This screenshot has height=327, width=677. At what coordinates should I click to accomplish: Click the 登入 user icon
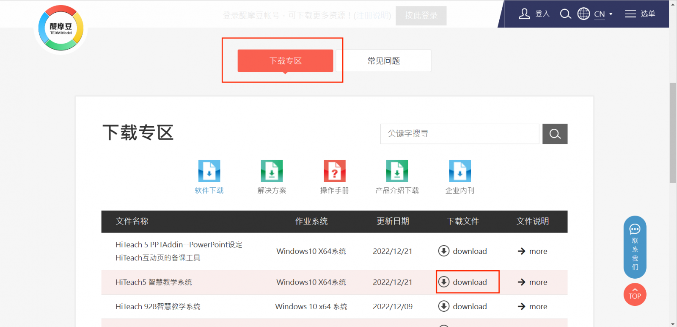525,14
